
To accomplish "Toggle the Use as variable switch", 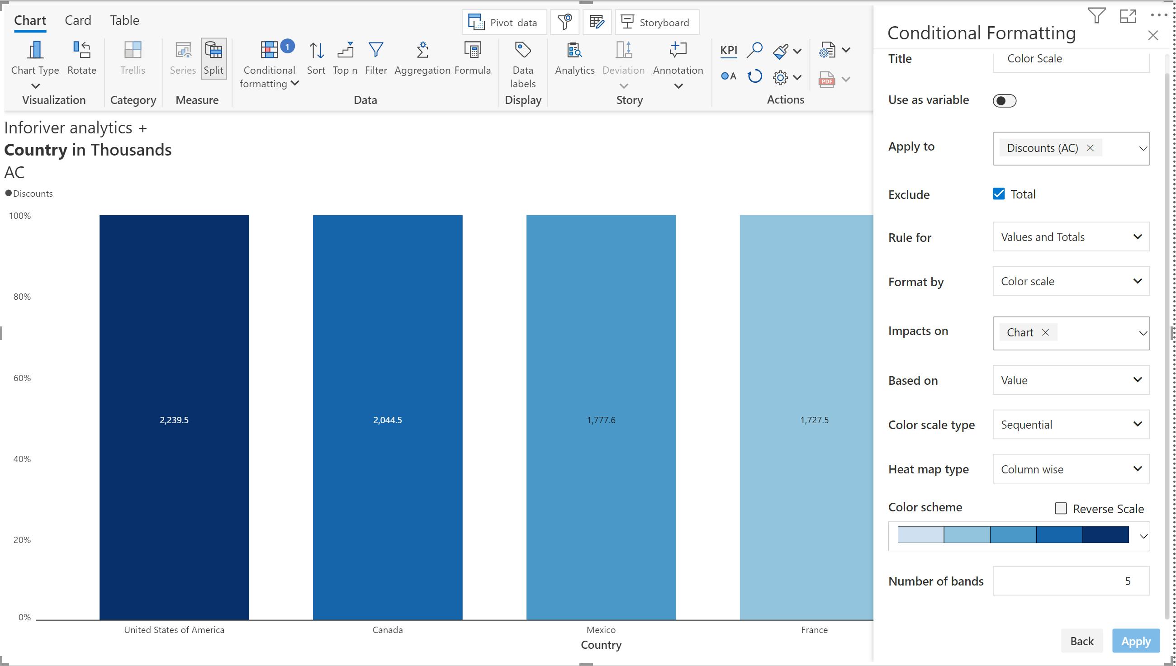I will point(1004,101).
